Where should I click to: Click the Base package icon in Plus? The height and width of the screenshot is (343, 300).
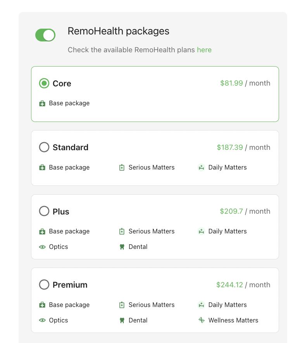tap(42, 232)
